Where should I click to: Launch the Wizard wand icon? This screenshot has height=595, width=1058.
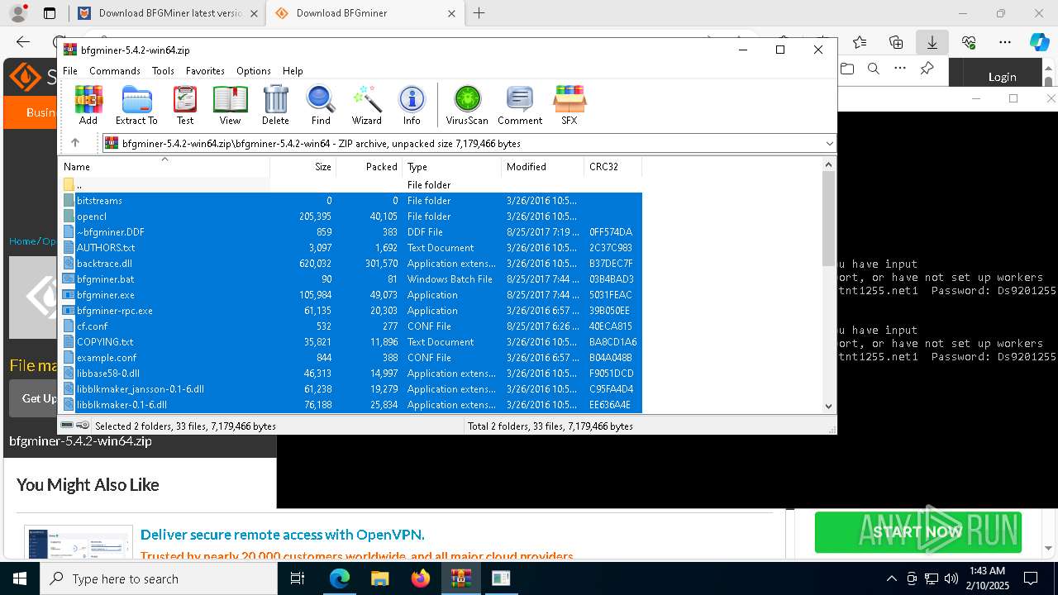366,105
